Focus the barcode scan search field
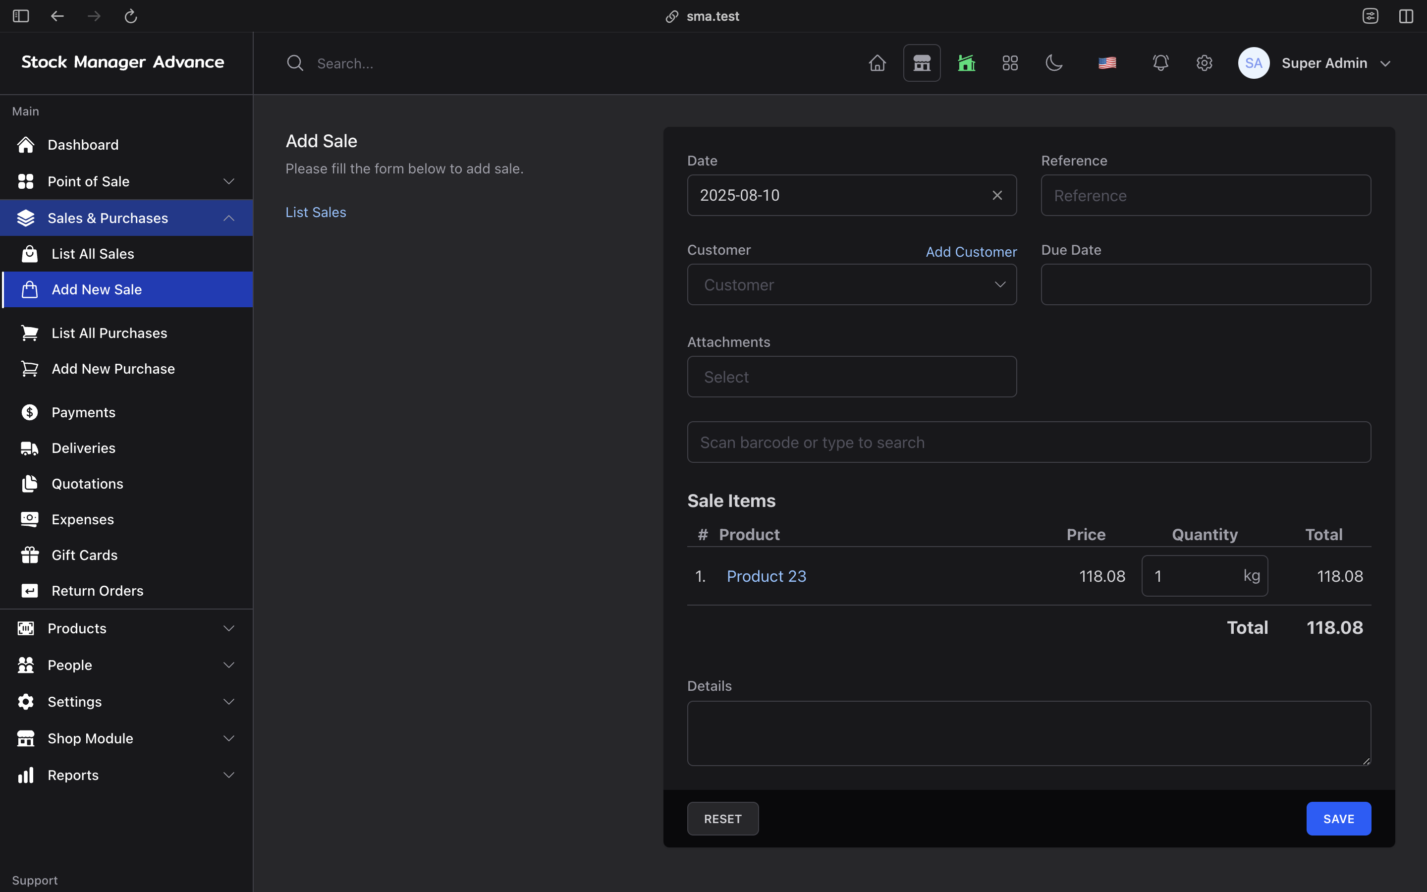The height and width of the screenshot is (892, 1427). click(1029, 442)
